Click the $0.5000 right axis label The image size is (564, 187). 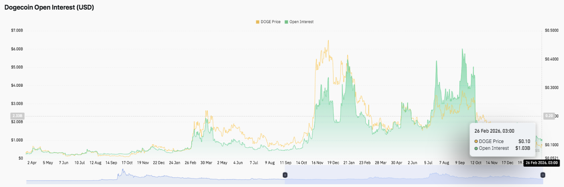(x=551, y=30)
